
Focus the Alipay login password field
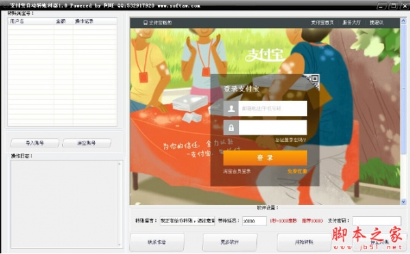click(x=273, y=128)
